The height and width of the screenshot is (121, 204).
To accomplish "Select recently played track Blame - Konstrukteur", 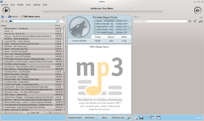I will (x=111, y=21).
